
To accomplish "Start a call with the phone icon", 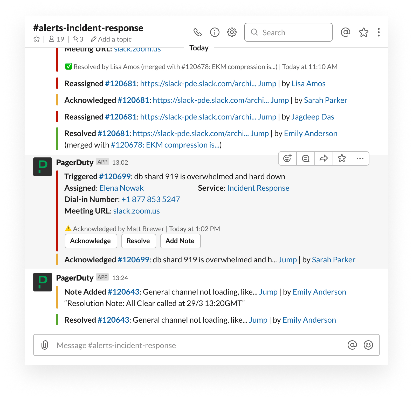I will click(197, 32).
